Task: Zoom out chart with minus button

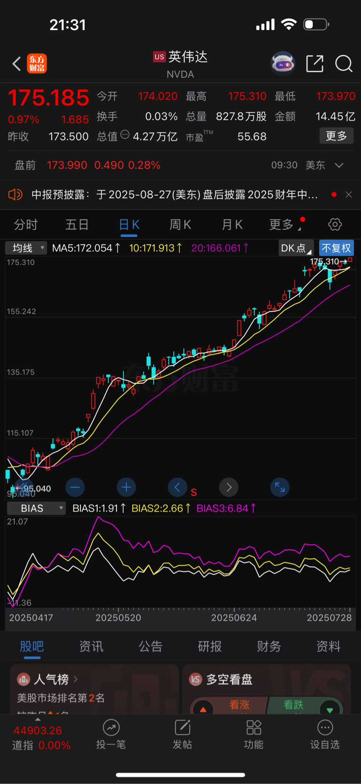Action: tap(75, 487)
